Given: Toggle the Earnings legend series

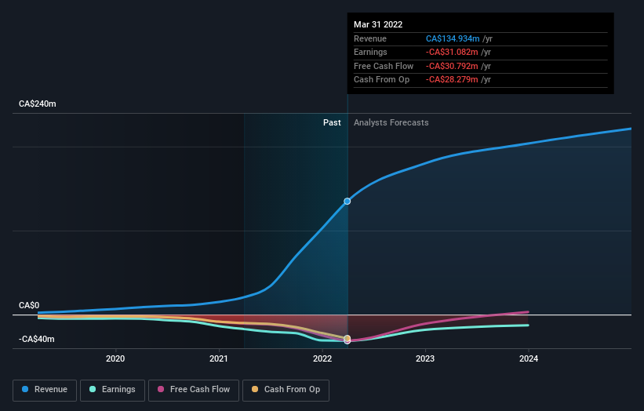Looking at the screenshot, I should [x=112, y=390].
